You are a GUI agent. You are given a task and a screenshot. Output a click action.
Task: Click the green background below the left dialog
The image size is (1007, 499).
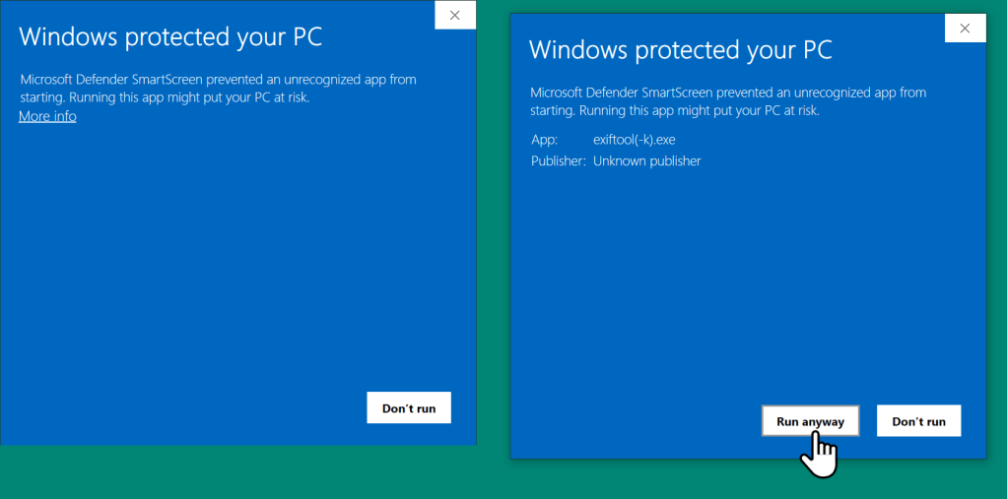(x=236, y=472)
